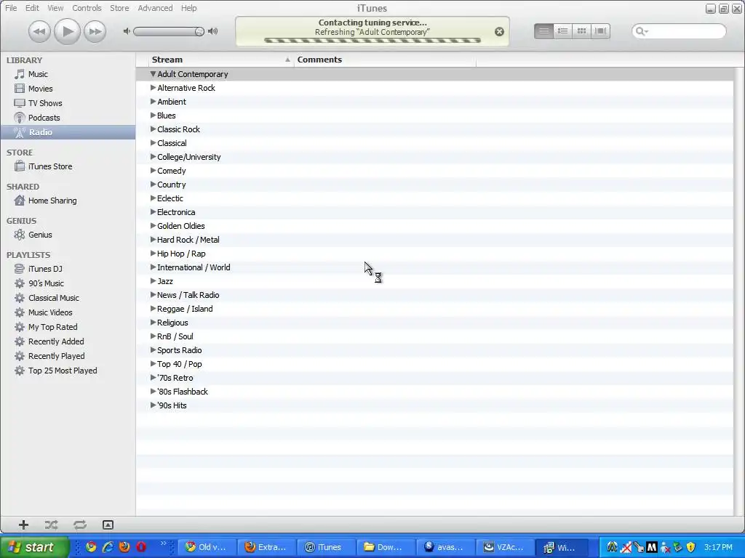This screenshot has width=745, height=558.
Task: Open the Recently Added playlist
Action: coord(68,341)
